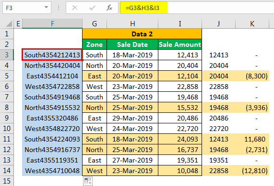Select column I header
274x186 pixels.
pyautogui.click(x=180, y=24)
